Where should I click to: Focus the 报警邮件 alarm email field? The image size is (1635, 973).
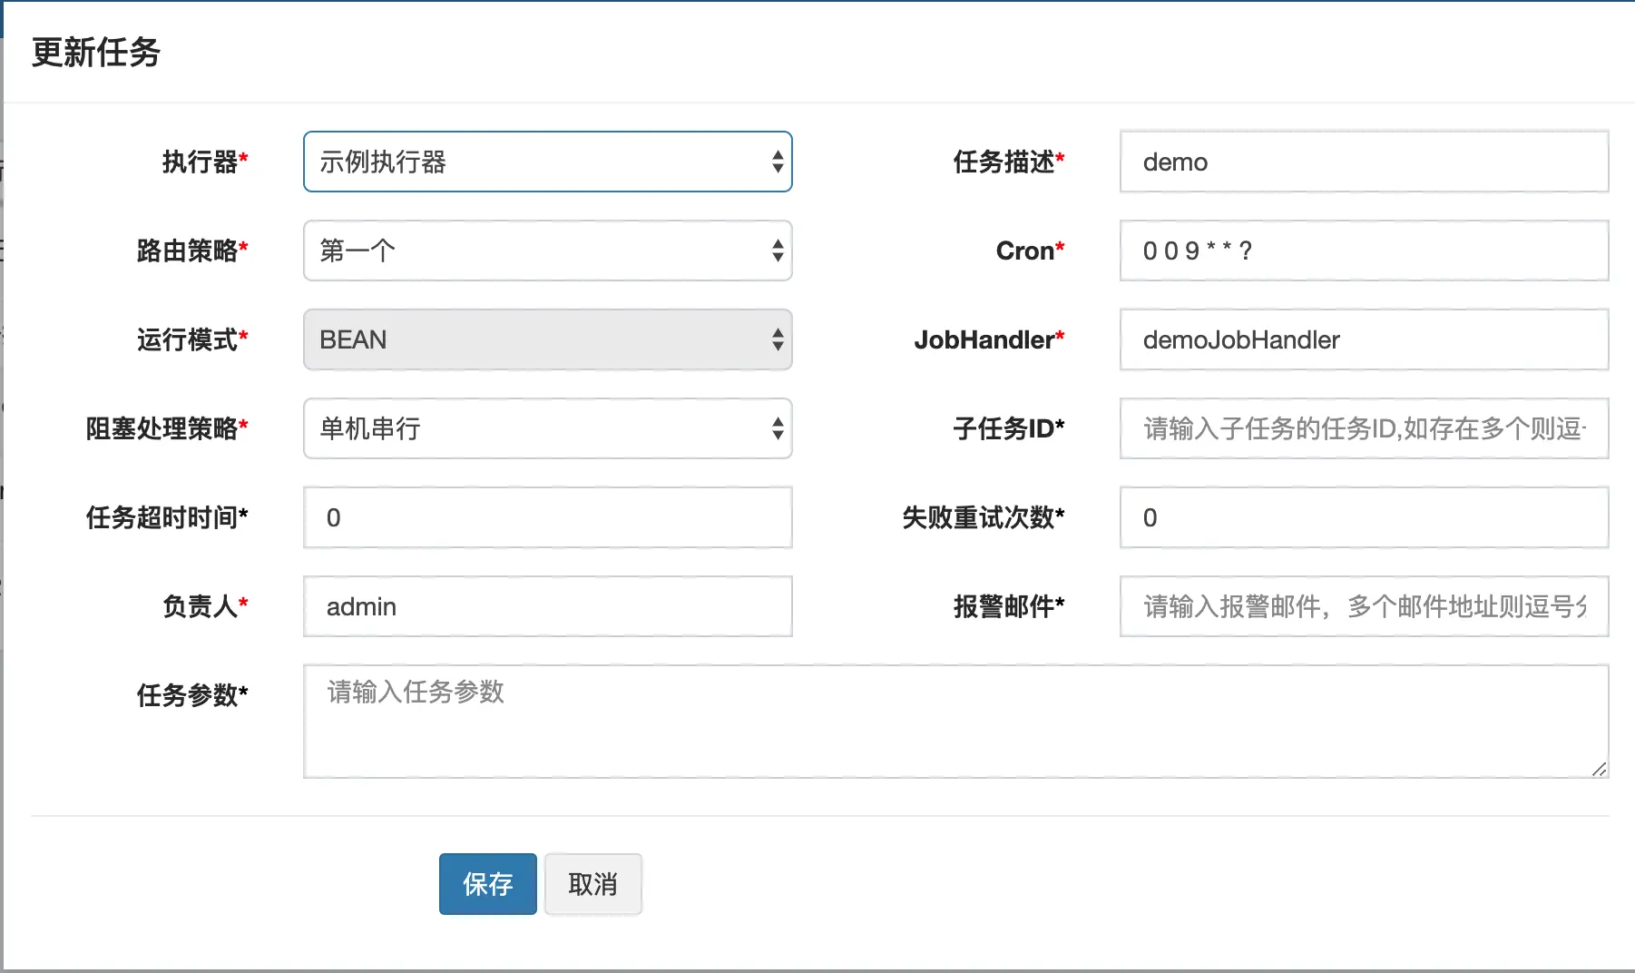point(1364,606)
